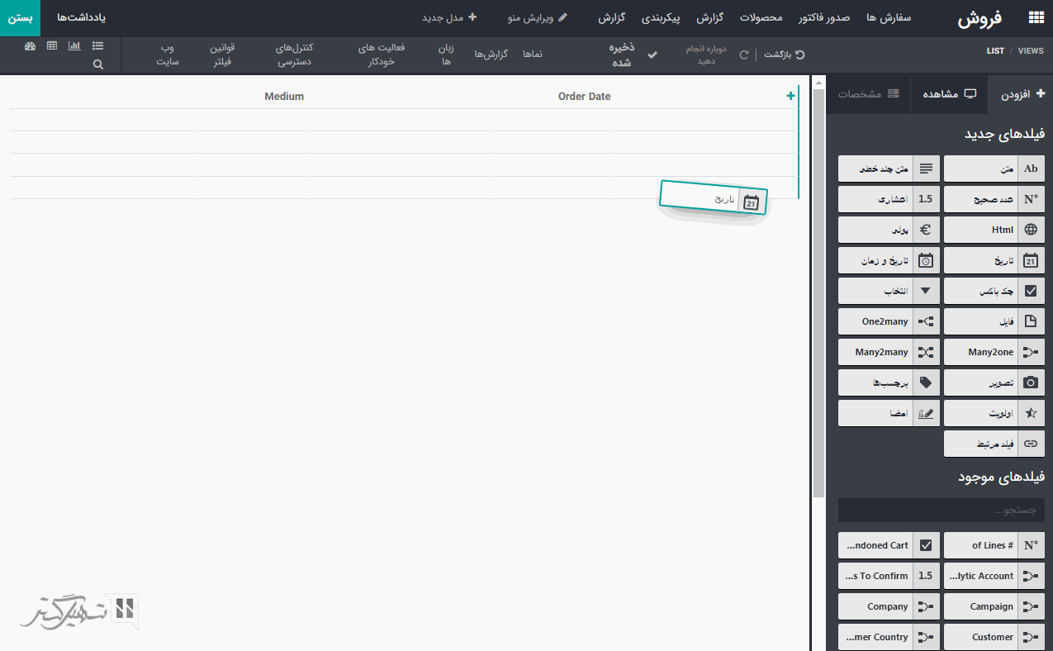Click Redo (دوباره انجام دهید) button
Viewport: 1053px width, 651px height.
718,55
